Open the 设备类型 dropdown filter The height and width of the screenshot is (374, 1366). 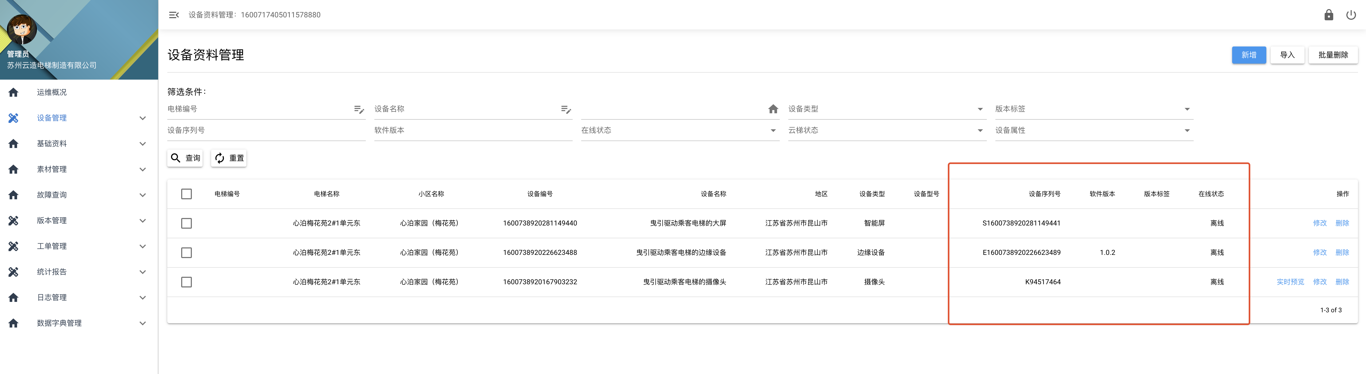click(x=886, y=109)
